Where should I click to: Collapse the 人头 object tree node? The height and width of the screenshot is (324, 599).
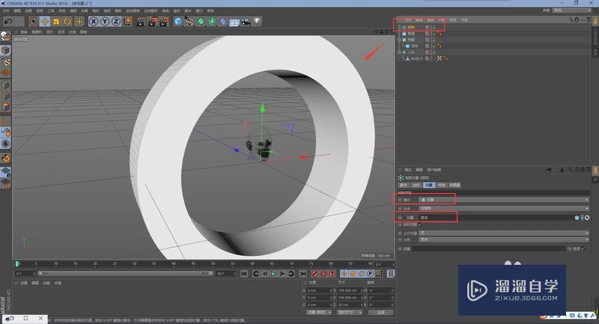399,52
